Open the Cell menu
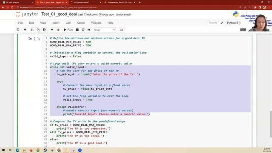The height and width of the screenshot is (153, 272). point(68,23)
